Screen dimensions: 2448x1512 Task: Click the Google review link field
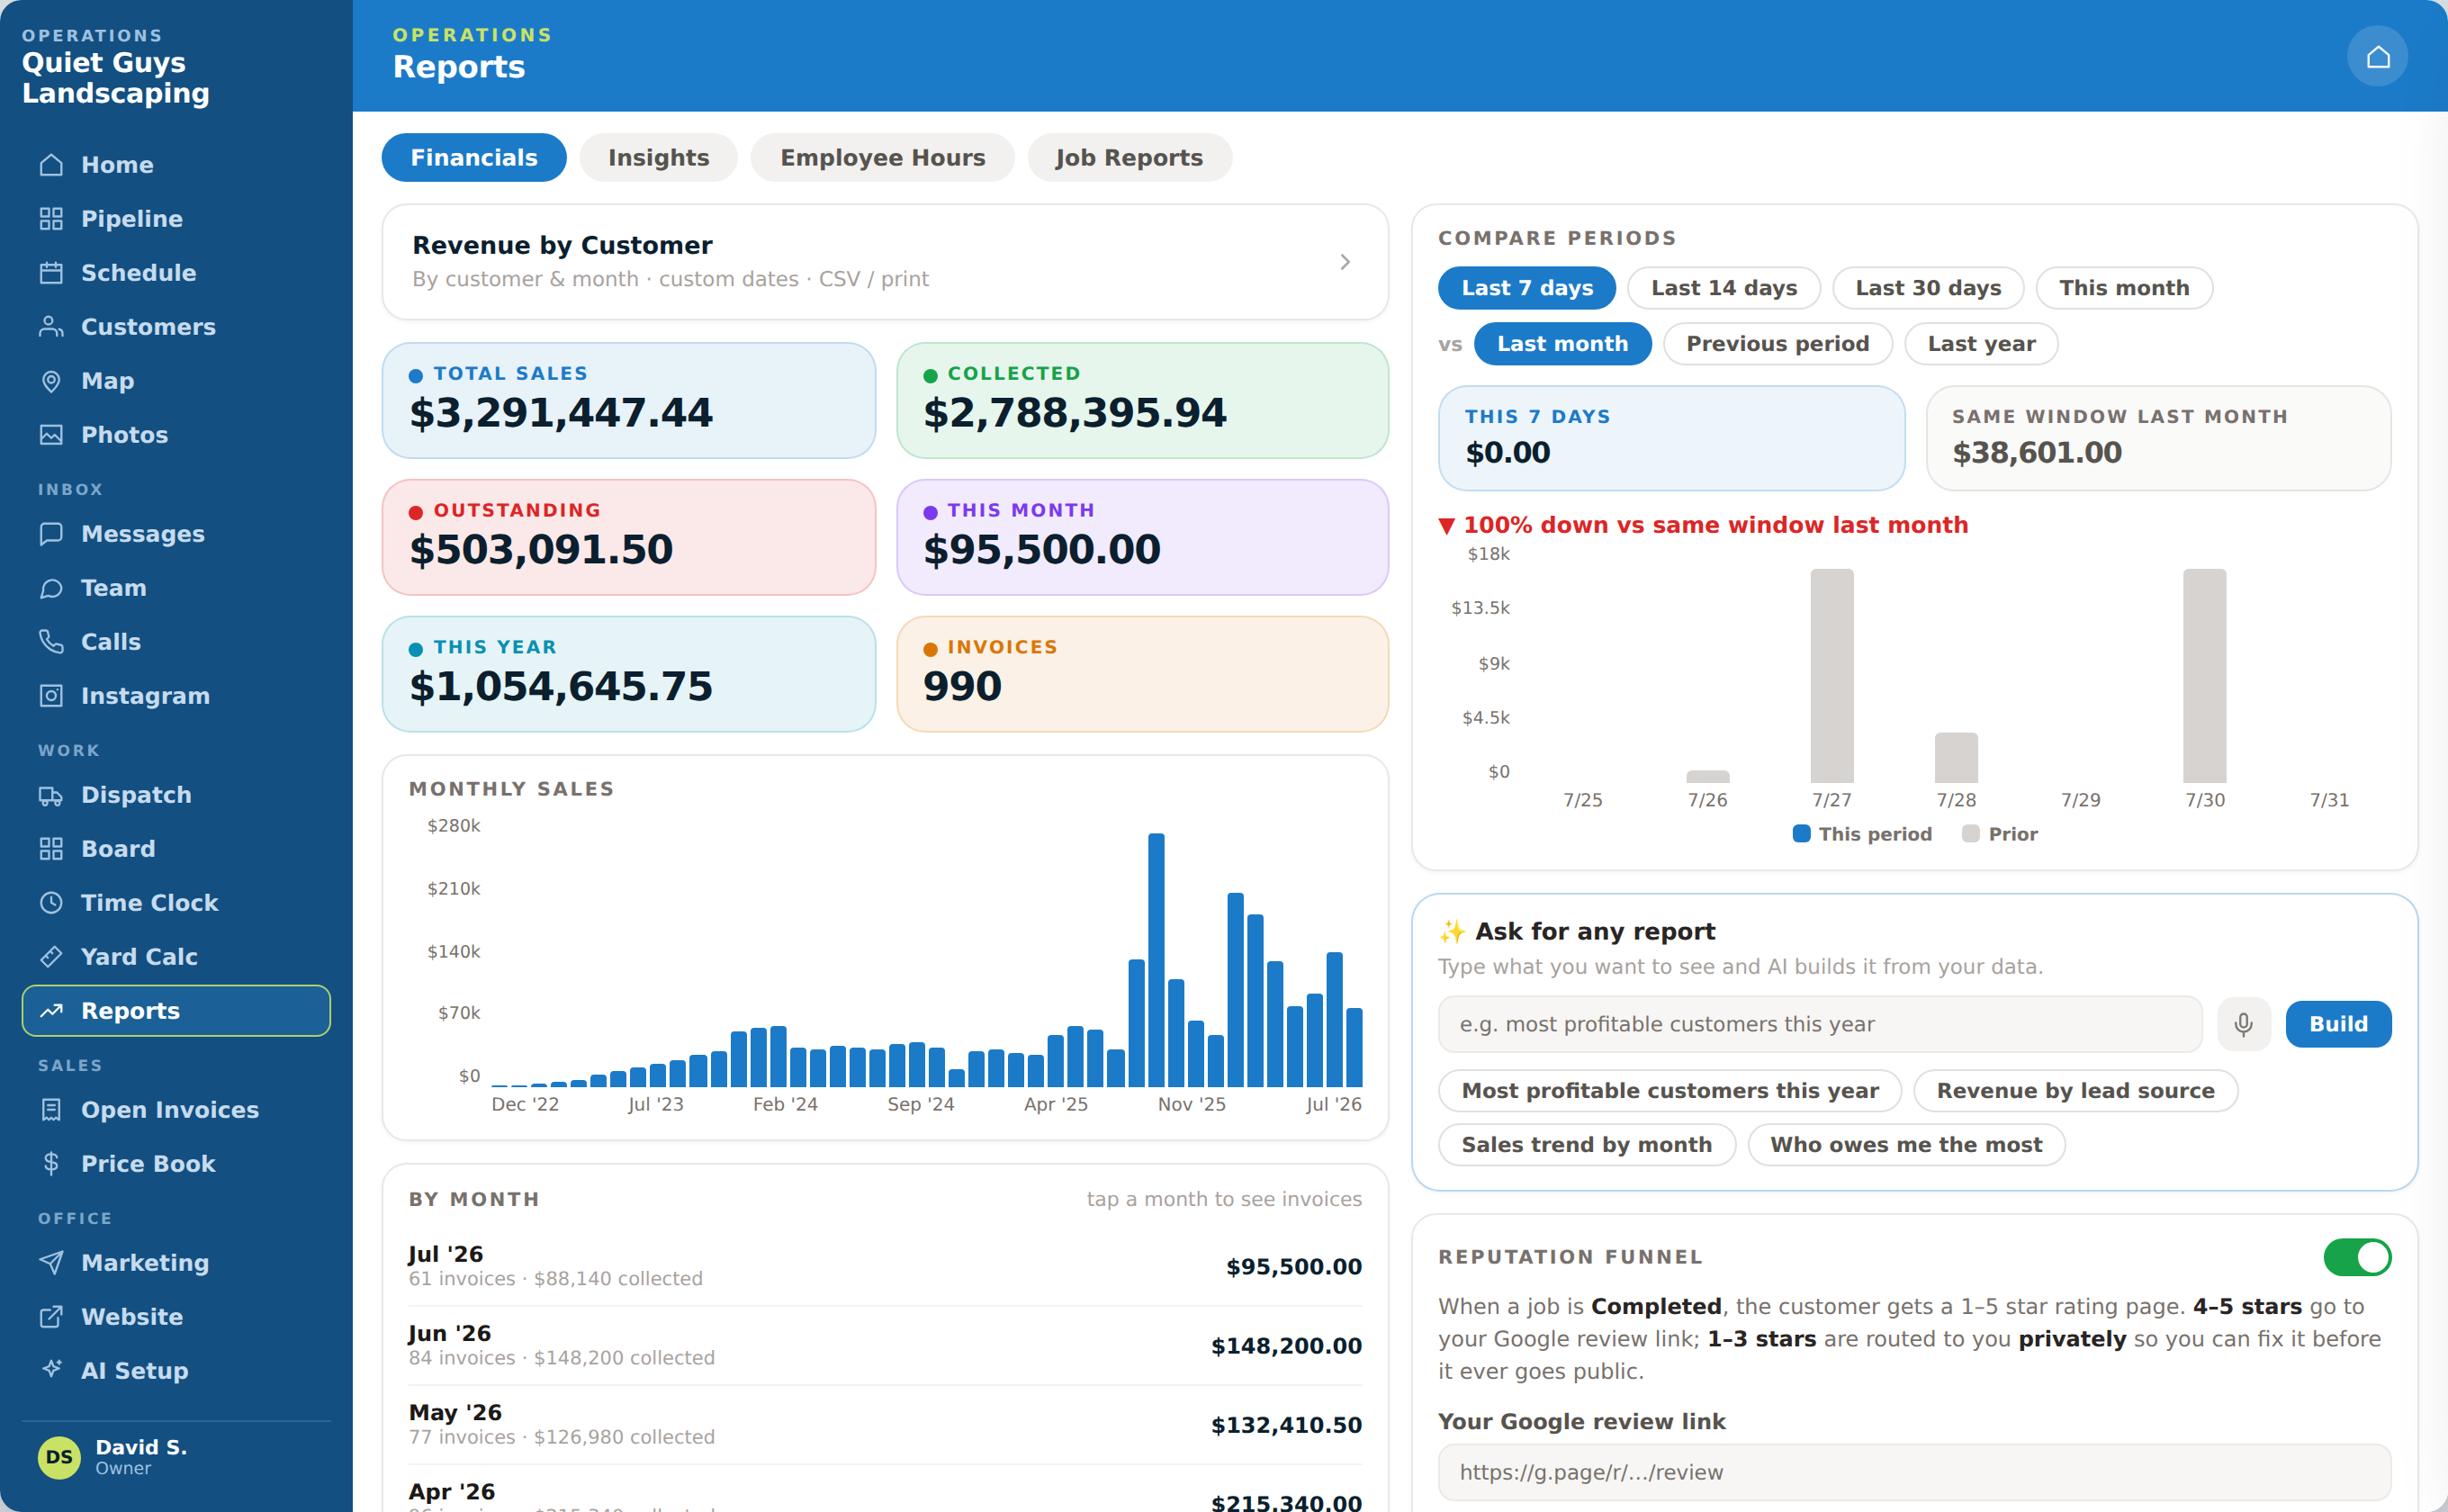(x=1914, y=1472)
